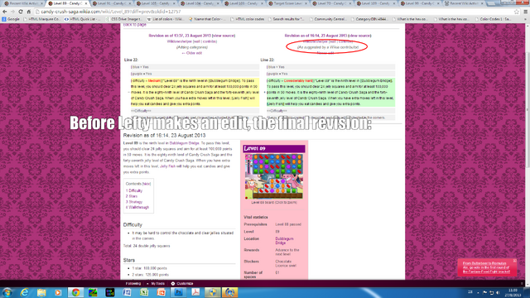Open the Chrome menu icon

click(526, 12)
